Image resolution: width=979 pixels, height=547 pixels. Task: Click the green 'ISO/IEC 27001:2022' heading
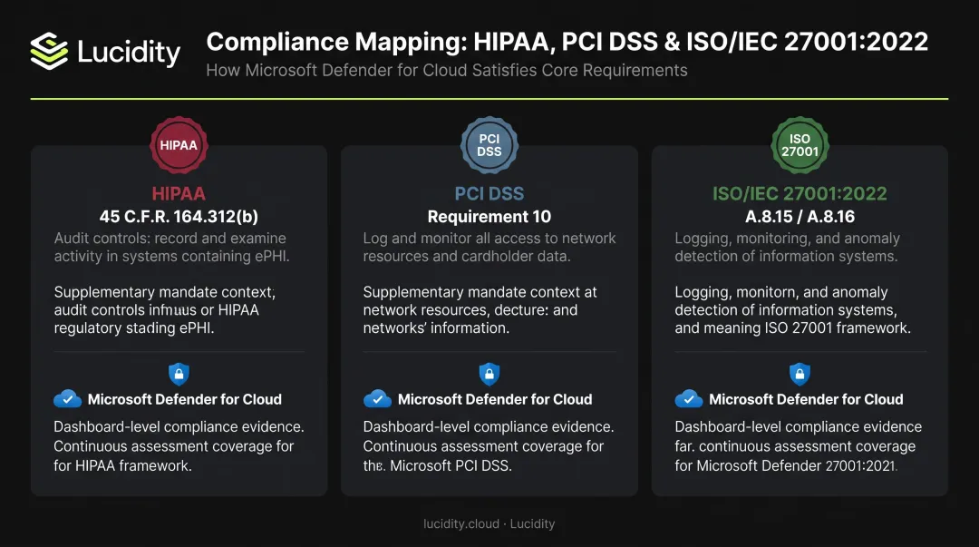click(x=800, y=193)
